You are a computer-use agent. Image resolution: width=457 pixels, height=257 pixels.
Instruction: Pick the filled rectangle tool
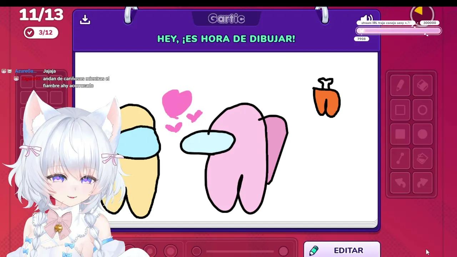pos(400,134)
